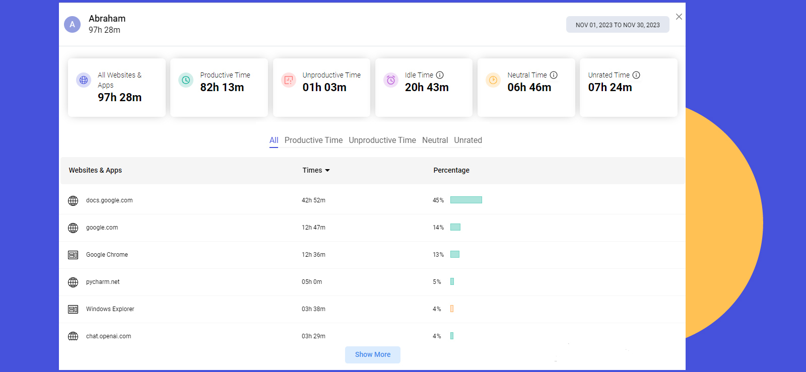Screen dimensions: 806x372
Task: Click the pycharm.net 5% progress bar
Action: 452,281
